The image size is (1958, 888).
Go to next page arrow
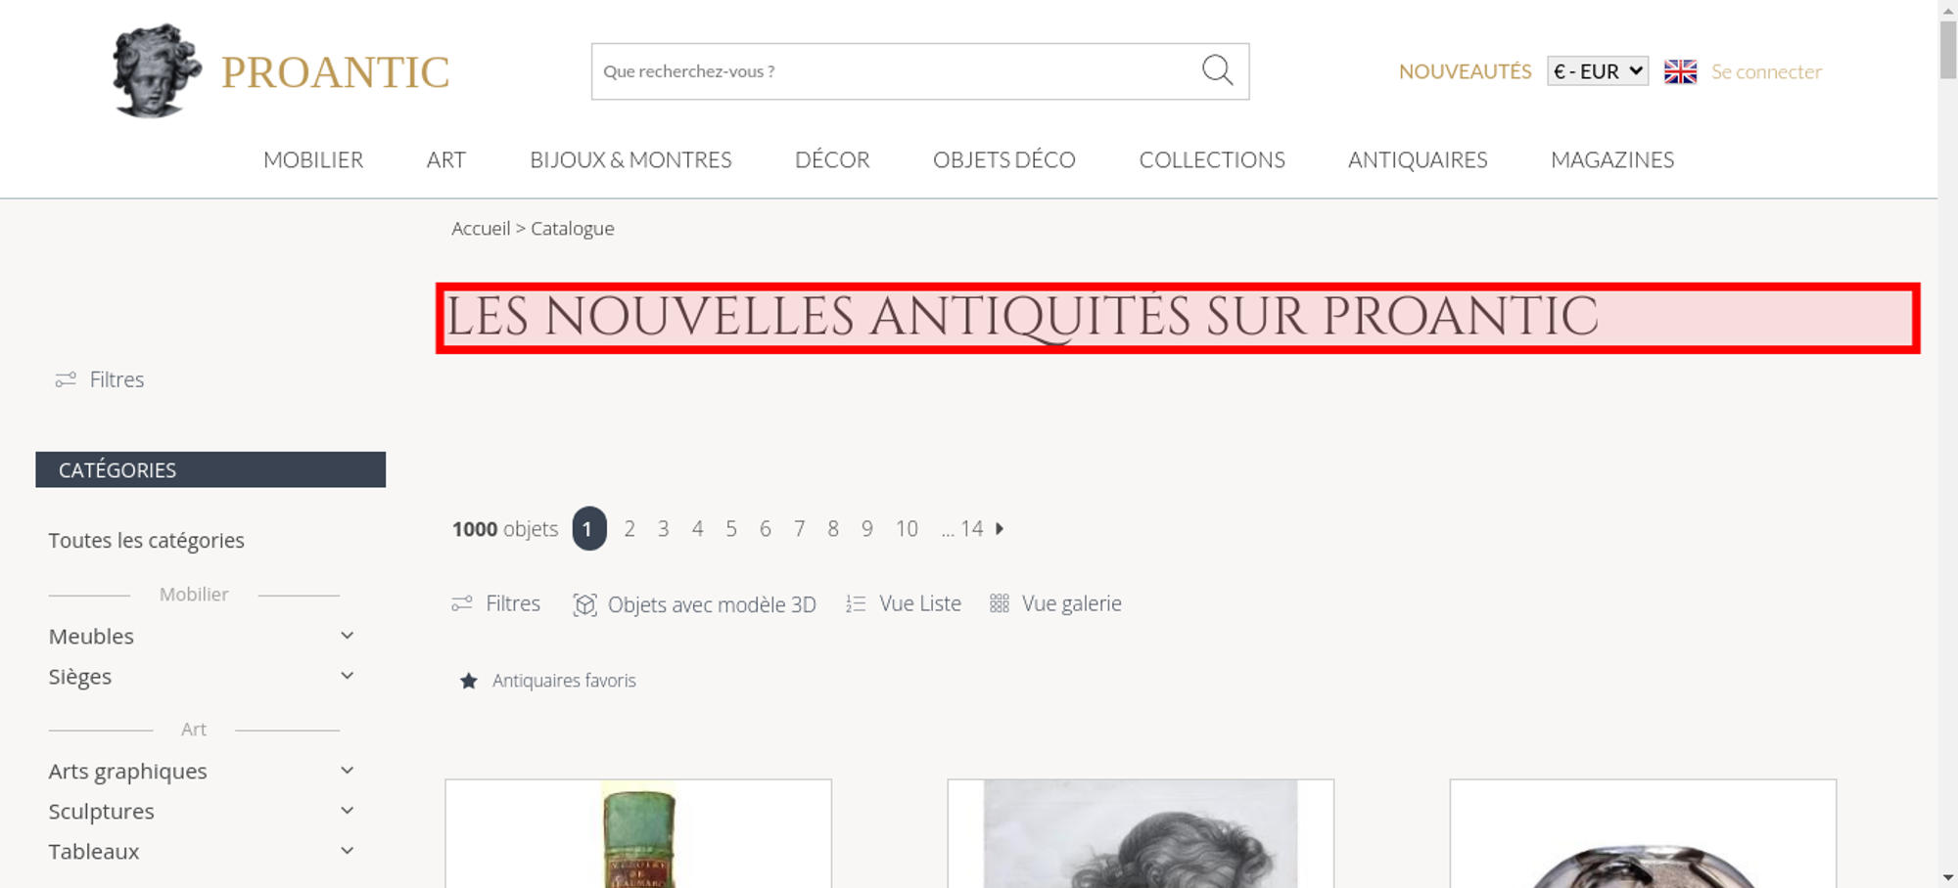pyautogui.click(x=1000, y=528)
